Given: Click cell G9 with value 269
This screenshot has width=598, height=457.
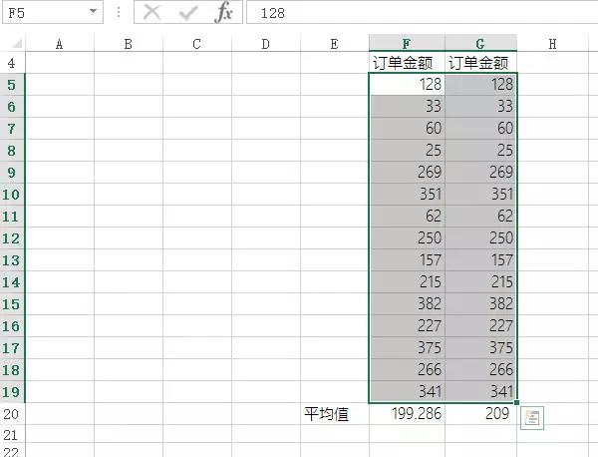Looking at the screenshot, I should (x=480, y=173).
